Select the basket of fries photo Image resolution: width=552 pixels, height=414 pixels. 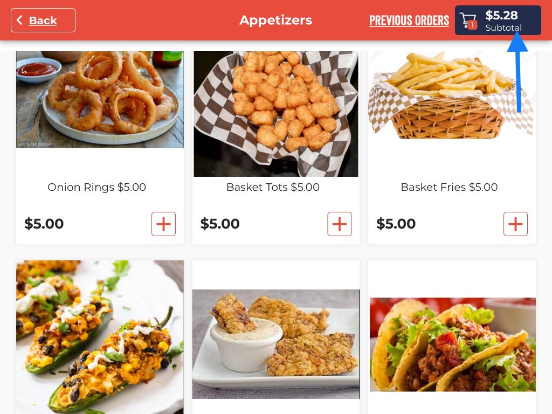pyautogui.click(x=452, y=95)
